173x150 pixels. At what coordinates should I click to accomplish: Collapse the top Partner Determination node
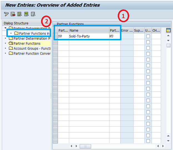[x=6, y=28]
